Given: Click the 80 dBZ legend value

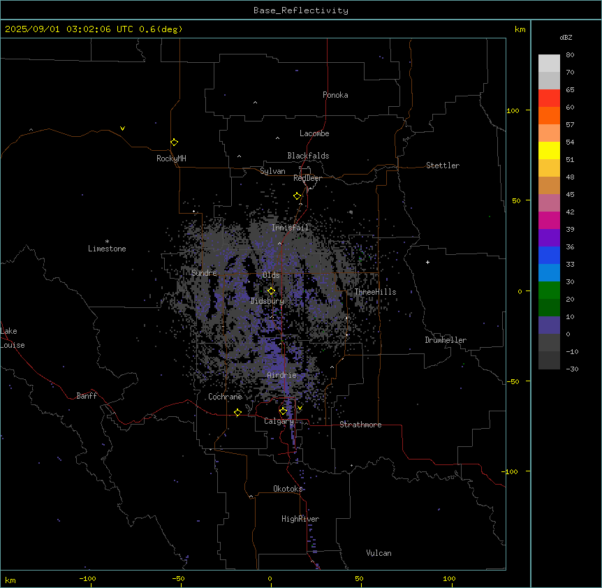Looking at the screenshot, I should click(x=570, y=55).
